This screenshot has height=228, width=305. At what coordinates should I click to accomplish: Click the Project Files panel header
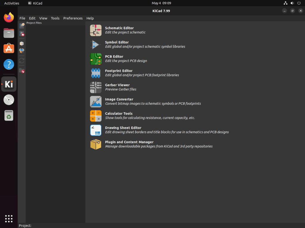pyautogui.click(x=34, y=23)
